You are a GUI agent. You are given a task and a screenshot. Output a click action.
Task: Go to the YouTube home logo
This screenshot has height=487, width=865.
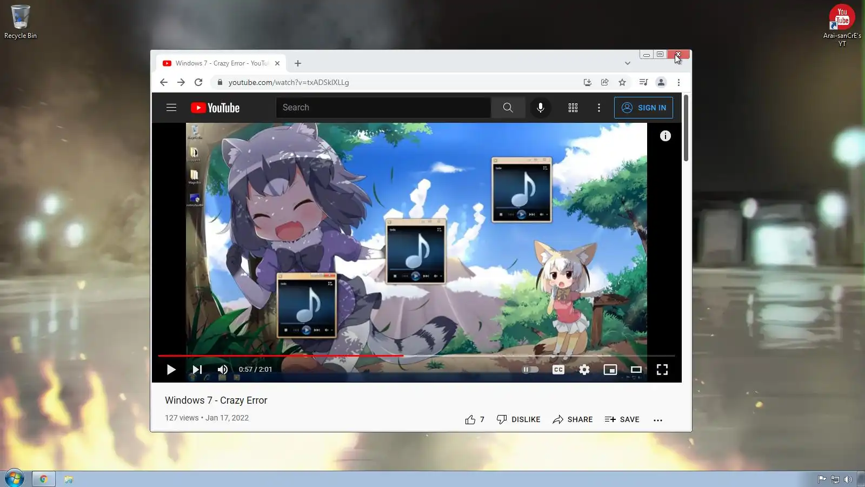point(215,108)
